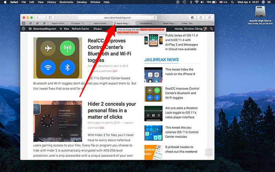Viewport: 275px width, 172px height.
Task: Show the Safari sidebar
Action: pyautogui.click(x=50, y=18)
